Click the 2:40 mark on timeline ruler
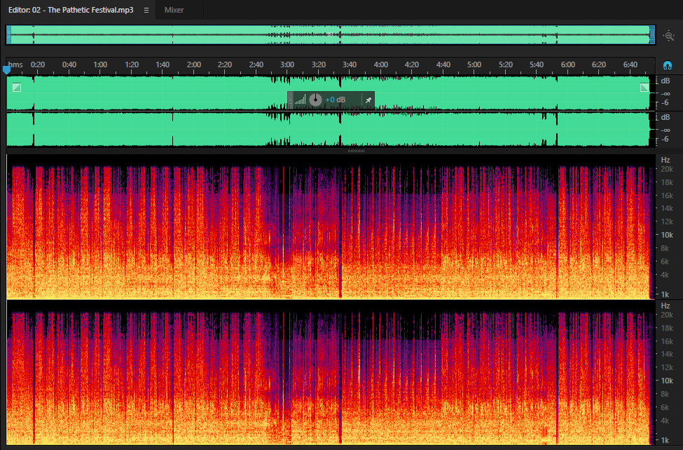The image size is (683, 450). coord(256,64)
